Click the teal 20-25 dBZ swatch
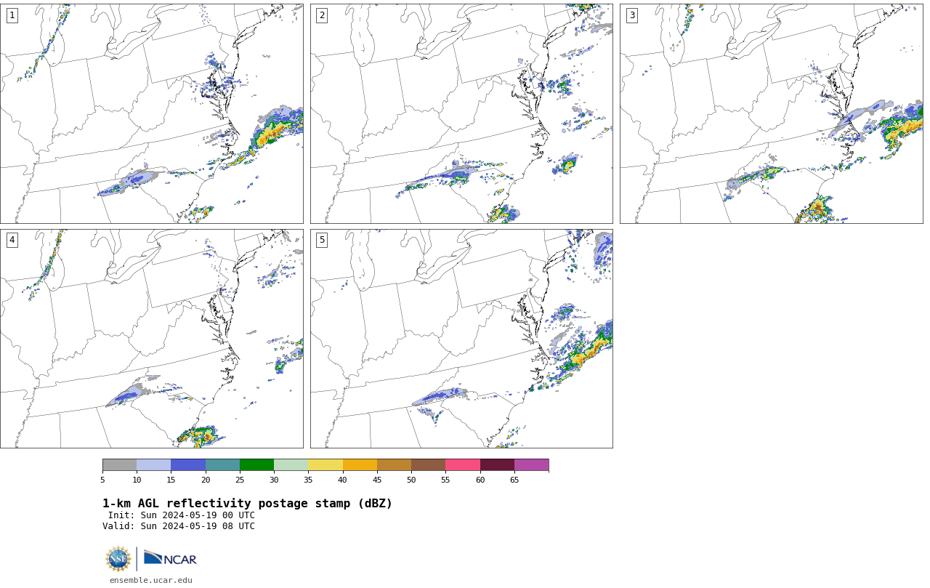The image size is (930, 588). [222, 465]
